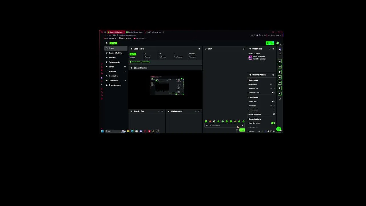Screen dimensions: 366x206
Task: Click Raid Channel option
Action: [253, 127]
